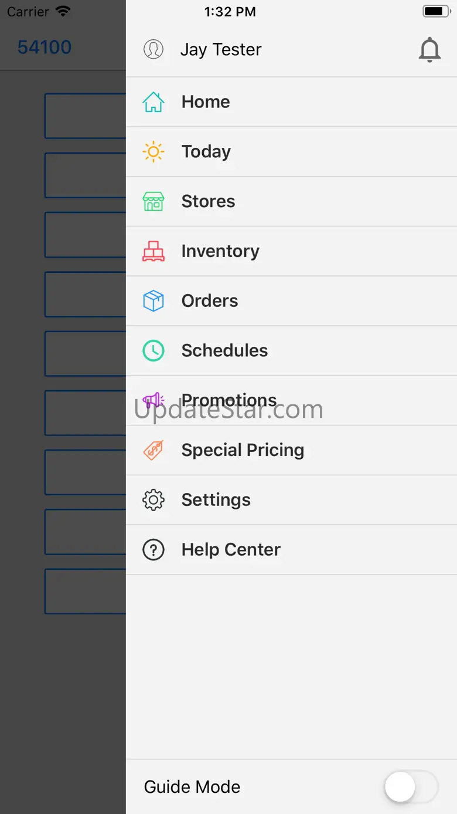Screen dimensions: 457x814
Task: Tap the user profile avatar icon
Action: pos(154,49)
